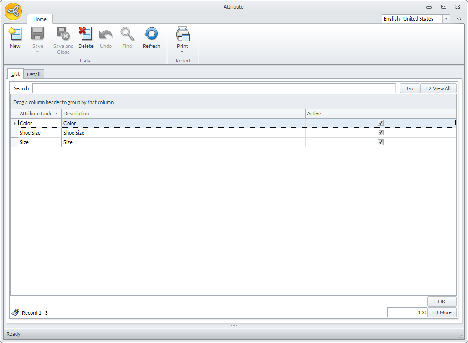This screenshot has height=343, width=468.
Task: Switch to the Detail tab
Action: point(34,74)
